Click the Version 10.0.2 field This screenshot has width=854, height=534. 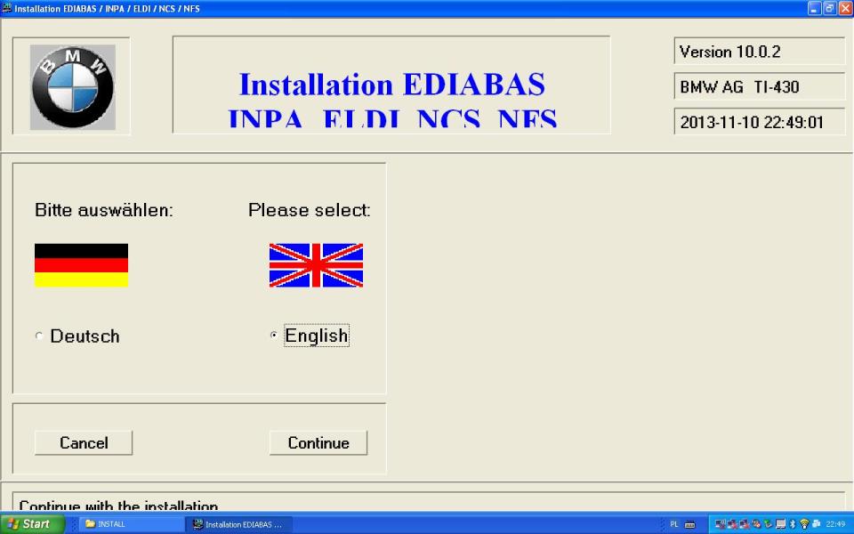click(759, 52)
